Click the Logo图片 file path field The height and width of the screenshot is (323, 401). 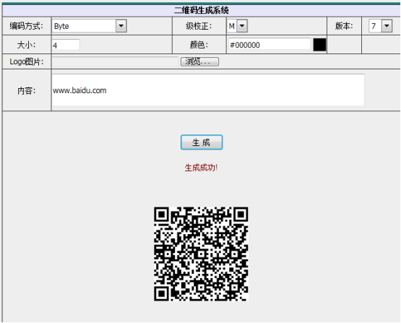pyautogui.click(x=115, y=62)
